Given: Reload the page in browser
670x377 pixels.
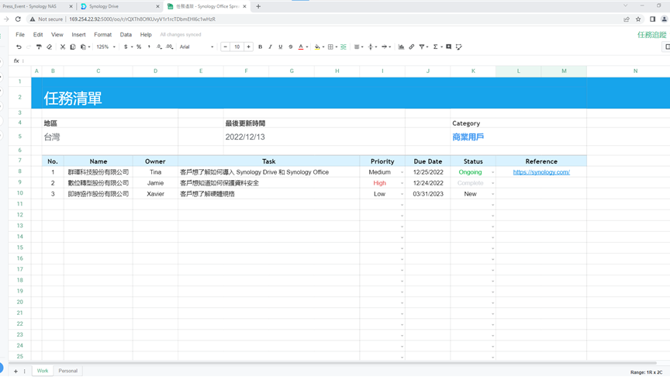Looking at the screenshot, I should (18, 19).
